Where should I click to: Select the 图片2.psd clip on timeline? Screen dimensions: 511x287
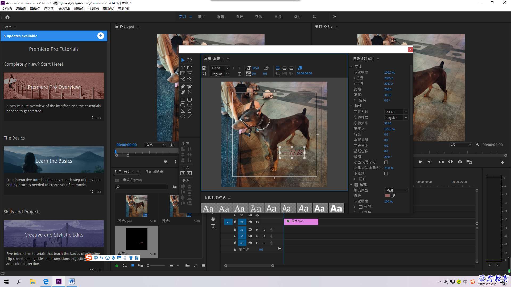pyautogui.click(x=301, y=222)
